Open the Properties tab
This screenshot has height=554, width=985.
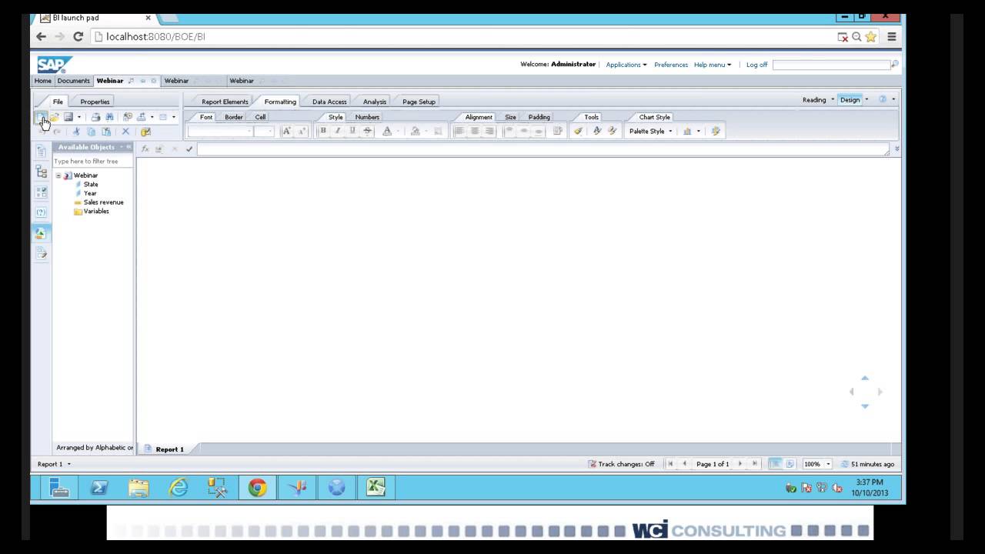click(95, 102)
